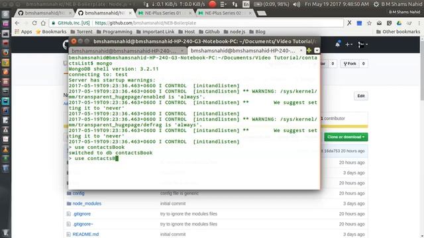Open the fork count 0 link
The height and width of the screenshot is (238, 424).
tap(364, 63)
